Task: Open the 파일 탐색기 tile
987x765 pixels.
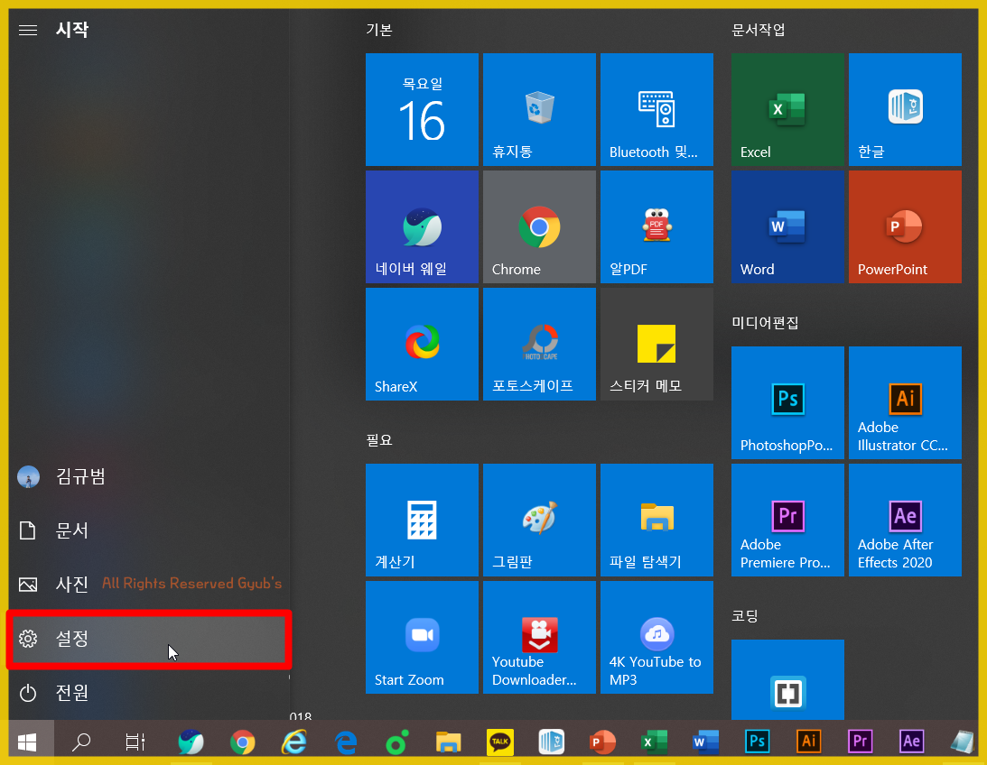Action: pos(656,520)
